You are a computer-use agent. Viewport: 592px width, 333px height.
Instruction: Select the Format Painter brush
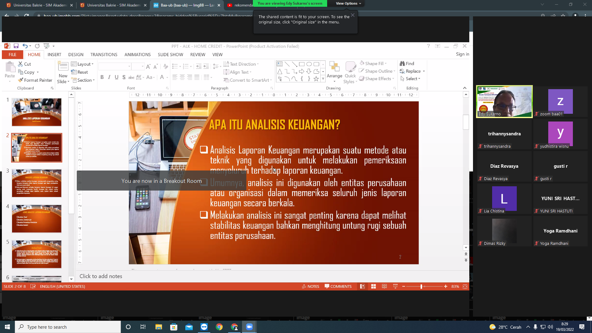(35, 80)
